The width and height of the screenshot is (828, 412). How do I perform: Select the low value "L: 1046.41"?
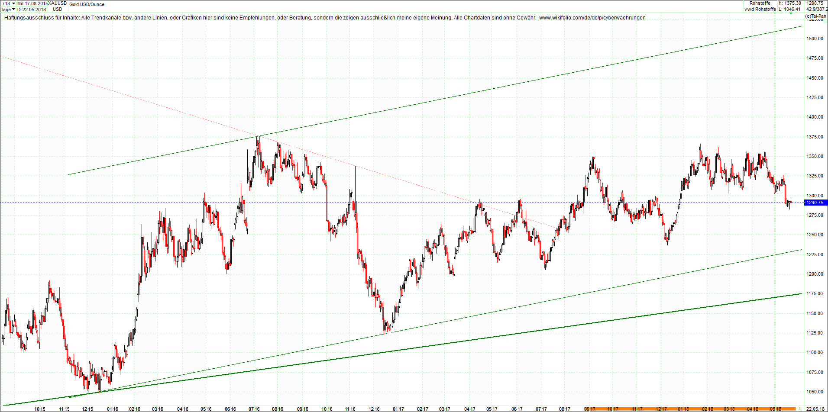point(789,9)
